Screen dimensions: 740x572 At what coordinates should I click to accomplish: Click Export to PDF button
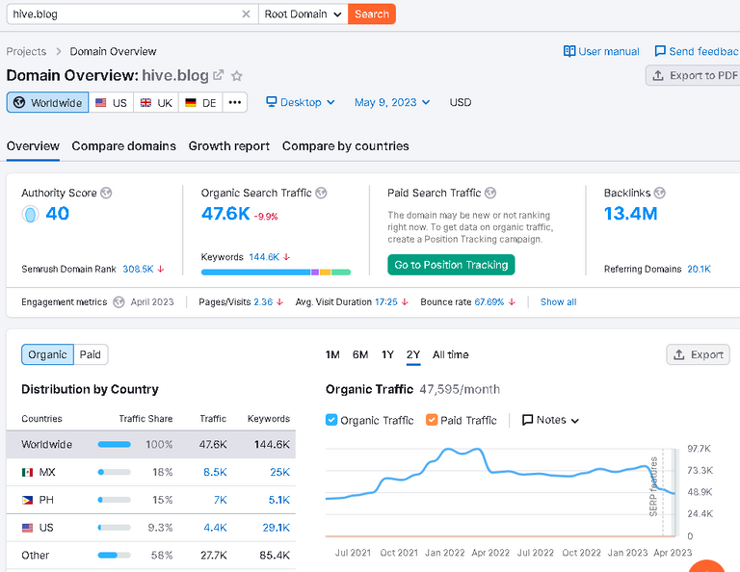click(x=693, y=75)
